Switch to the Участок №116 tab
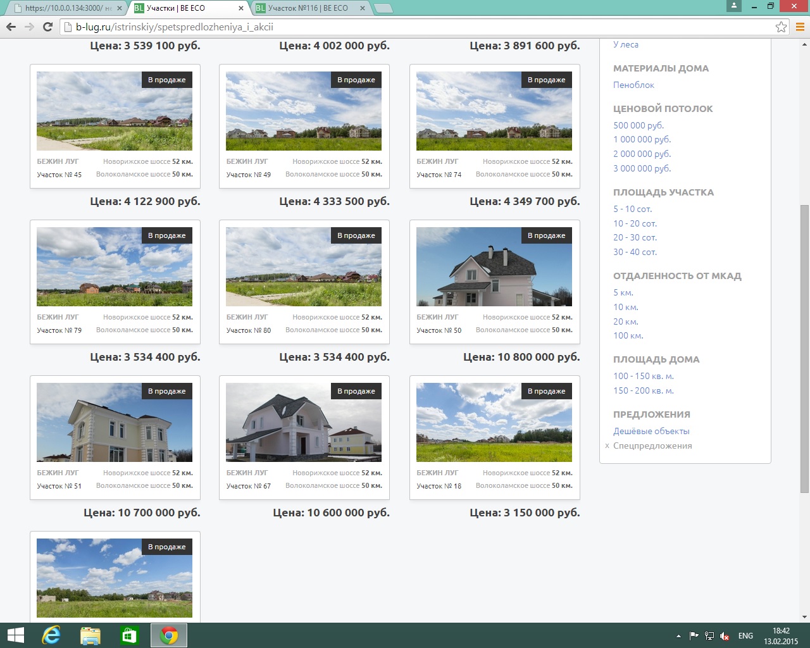The height and width of the screenshot is (648, 810). click(x=308, y=8)
